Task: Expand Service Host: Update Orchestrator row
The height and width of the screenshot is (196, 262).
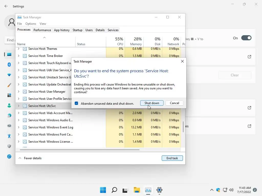Action: 18,84
